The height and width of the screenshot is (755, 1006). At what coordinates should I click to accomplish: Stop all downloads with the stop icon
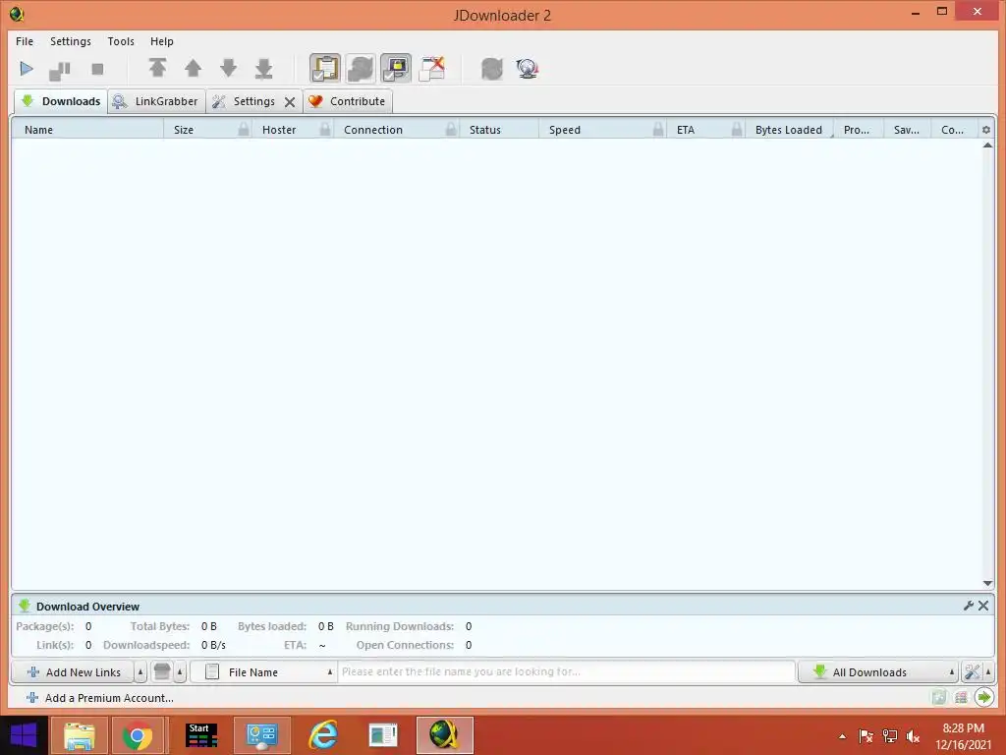97,69
